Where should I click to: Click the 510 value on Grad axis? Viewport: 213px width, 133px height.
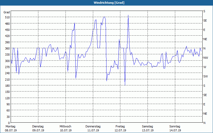pos(7,17)
